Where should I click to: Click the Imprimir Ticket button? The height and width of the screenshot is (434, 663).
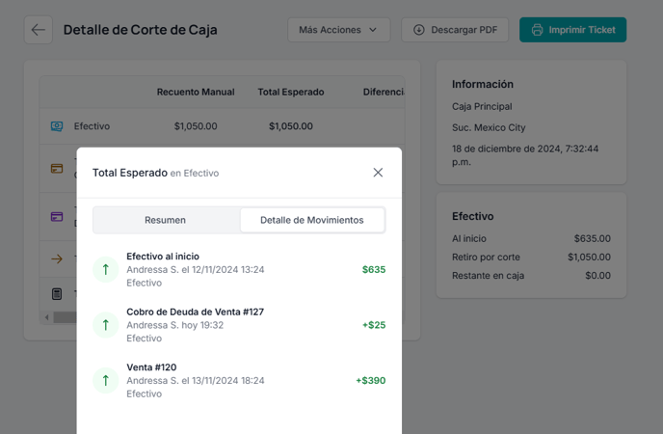573,30
